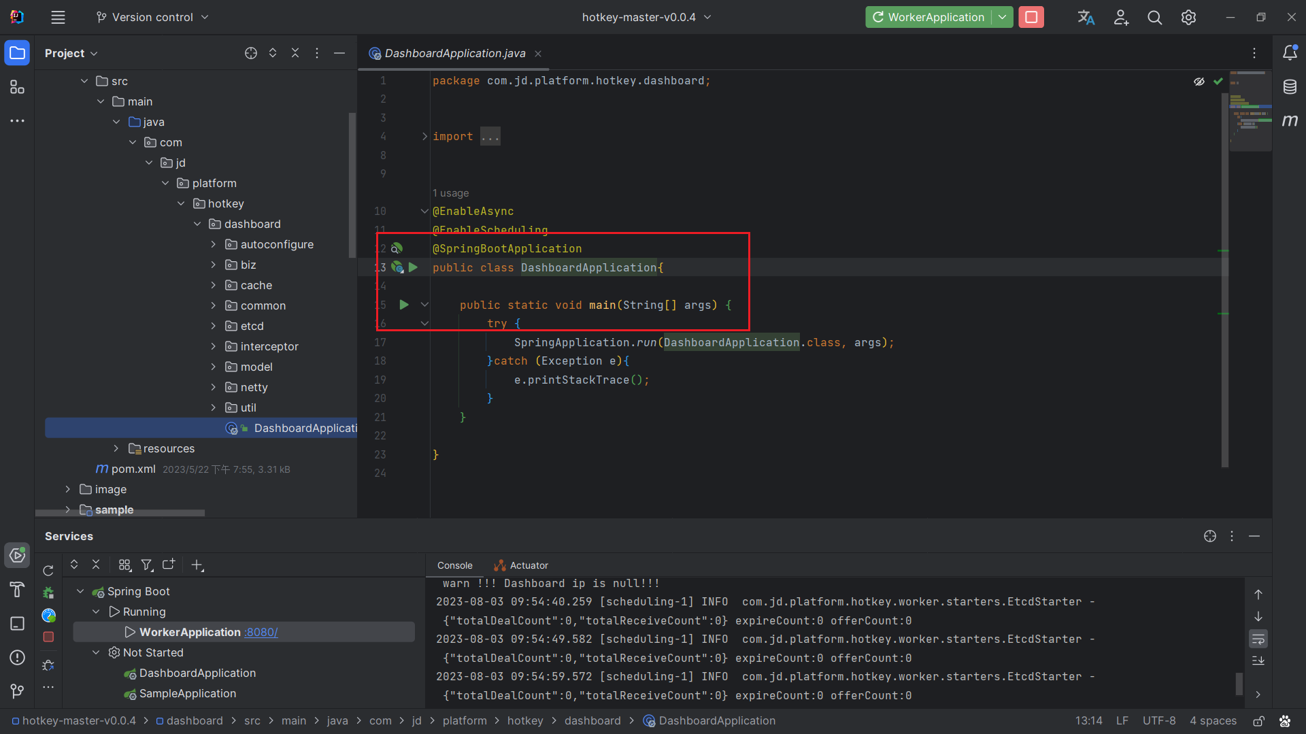Click 4 spaces indent setting
The width and height of the screenshot is (1306, 734).
point(1213,721)
